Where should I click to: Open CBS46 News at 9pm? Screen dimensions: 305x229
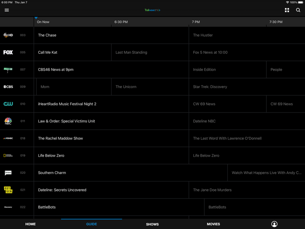[111, 69]
